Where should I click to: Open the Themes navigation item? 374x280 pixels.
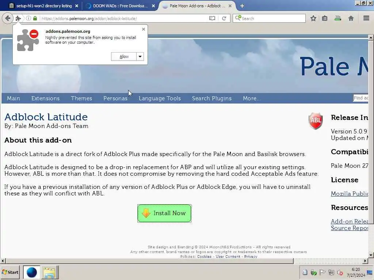pyautogui.click(x=81, y=98)
